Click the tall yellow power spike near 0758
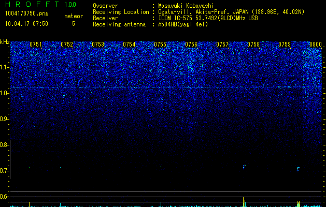This screenshot has width=326, height=207. (x=243, y=202)
